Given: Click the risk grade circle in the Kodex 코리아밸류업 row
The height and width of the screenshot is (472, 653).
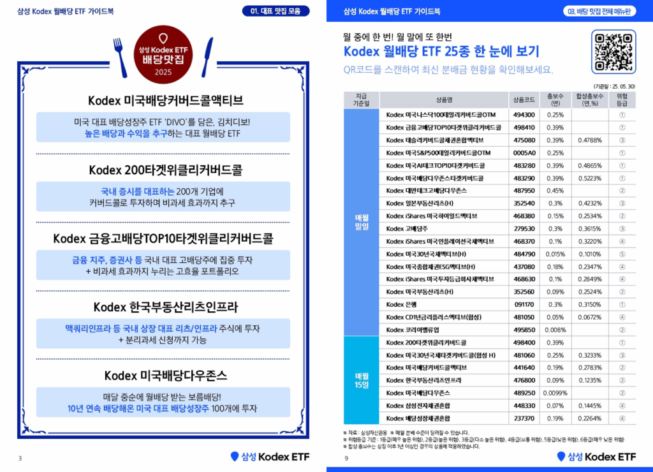Looking at the screenshot, I should [622, 330].
